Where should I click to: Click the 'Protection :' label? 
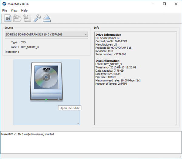click(x=12, y=52)
